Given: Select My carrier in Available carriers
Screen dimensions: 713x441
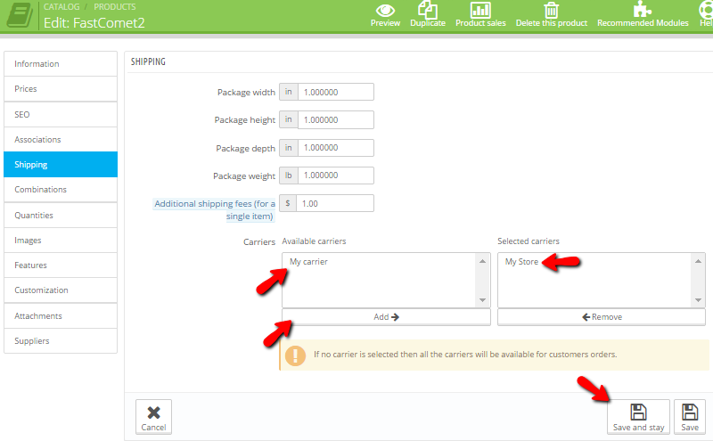Looking at the screenshot, I should tap(308, 262).
